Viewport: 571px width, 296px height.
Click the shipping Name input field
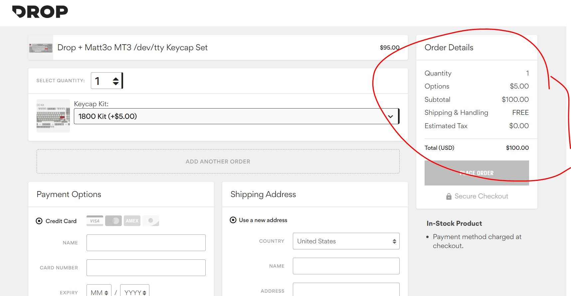pos(346,266)
